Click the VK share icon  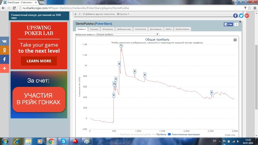point(4,41)
